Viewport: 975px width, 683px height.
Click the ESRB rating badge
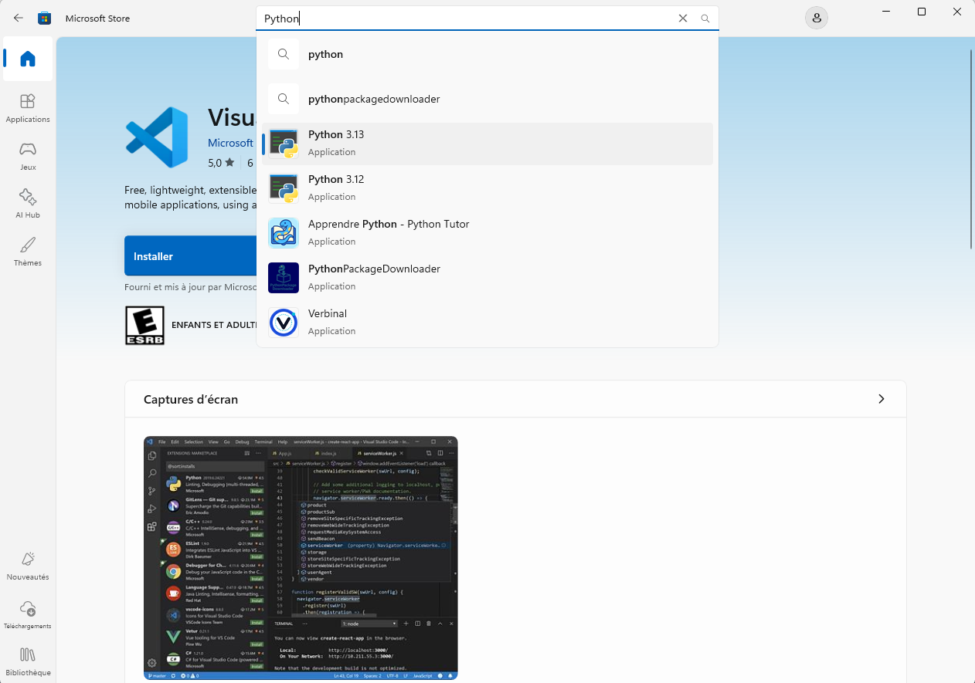144,325
